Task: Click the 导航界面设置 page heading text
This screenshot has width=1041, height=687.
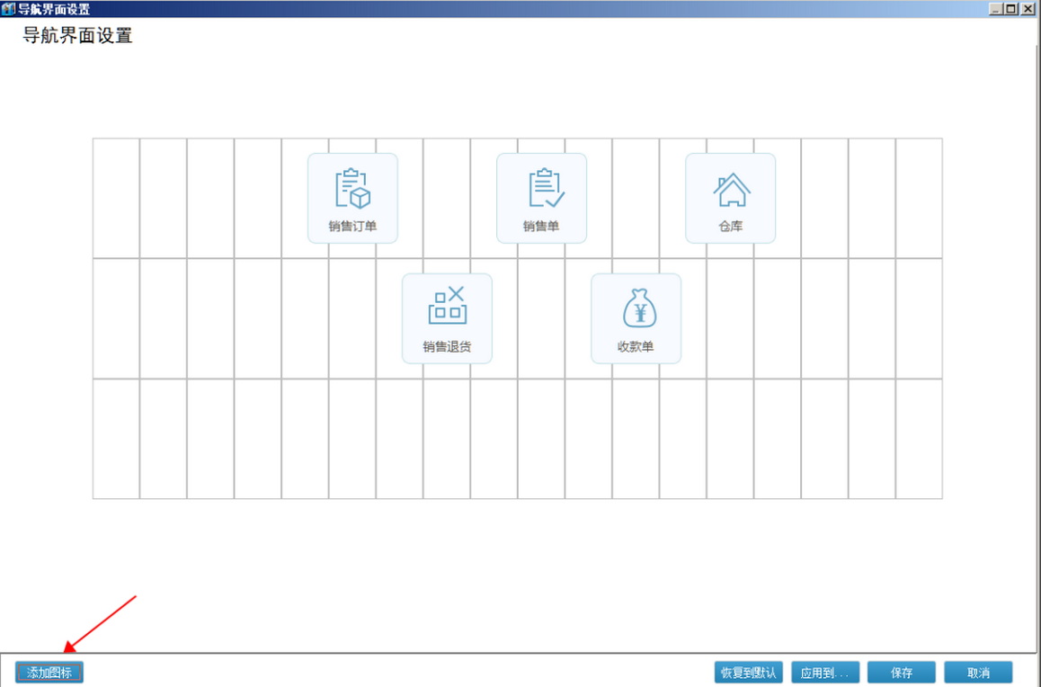Action: [77, 37]
